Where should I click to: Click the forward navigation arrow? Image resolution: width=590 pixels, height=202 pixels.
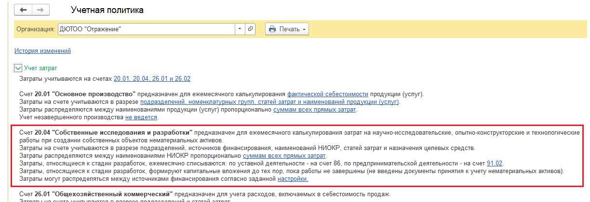[40, 10]
